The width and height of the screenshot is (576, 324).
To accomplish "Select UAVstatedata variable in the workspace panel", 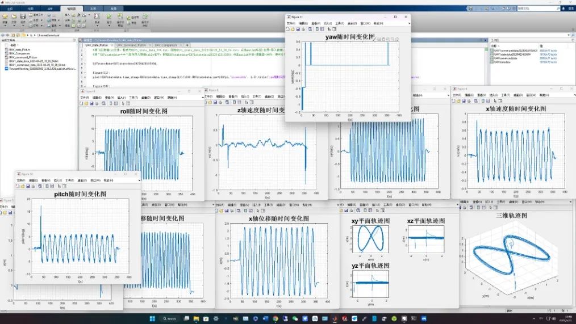I will 502,61.
